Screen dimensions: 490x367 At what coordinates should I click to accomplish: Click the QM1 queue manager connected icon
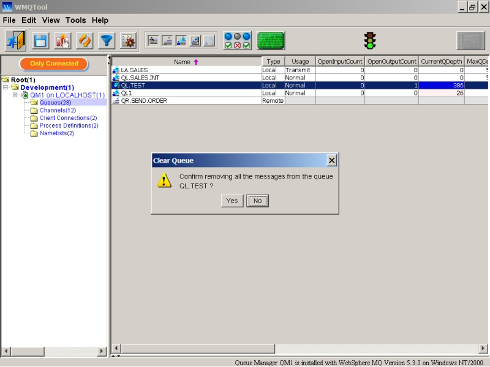click(x=25, y=95)
